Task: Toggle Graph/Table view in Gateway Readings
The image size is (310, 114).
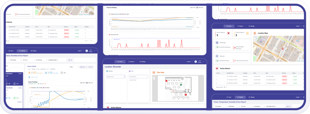Action: pos(197,8)
